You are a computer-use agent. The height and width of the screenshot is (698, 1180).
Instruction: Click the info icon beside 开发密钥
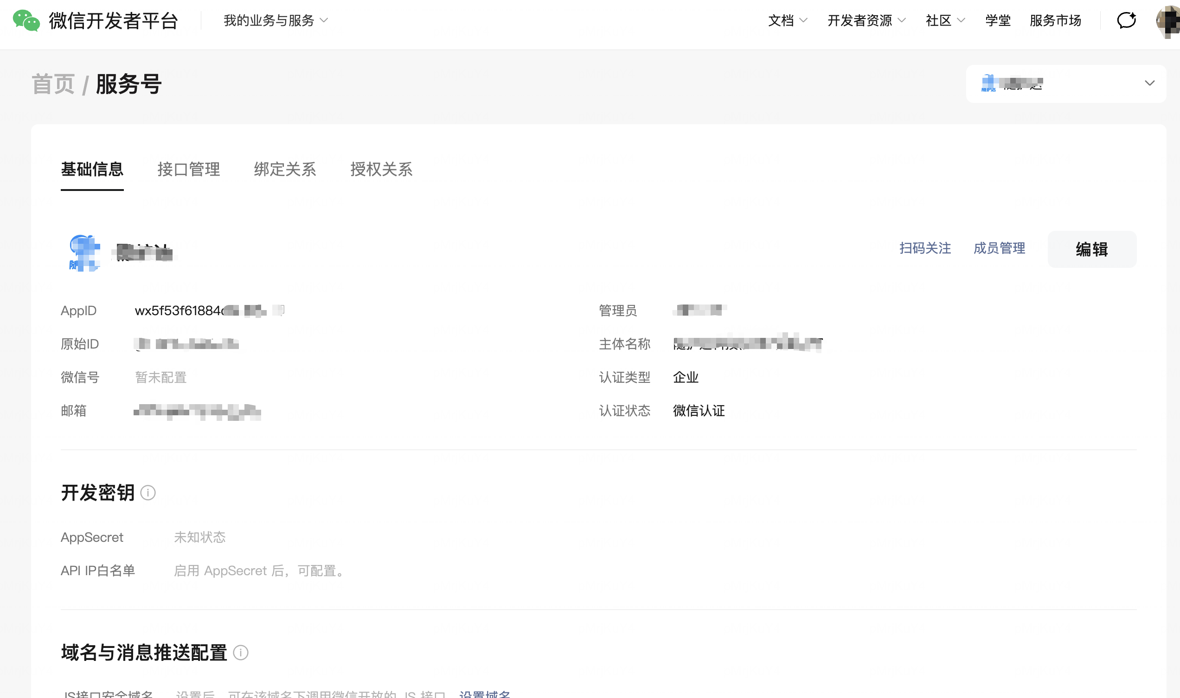148,493
